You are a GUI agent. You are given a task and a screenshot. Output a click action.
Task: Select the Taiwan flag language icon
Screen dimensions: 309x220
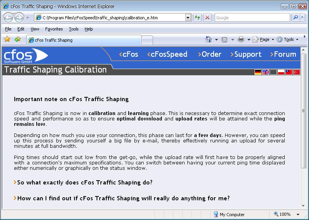pos(289,72)
